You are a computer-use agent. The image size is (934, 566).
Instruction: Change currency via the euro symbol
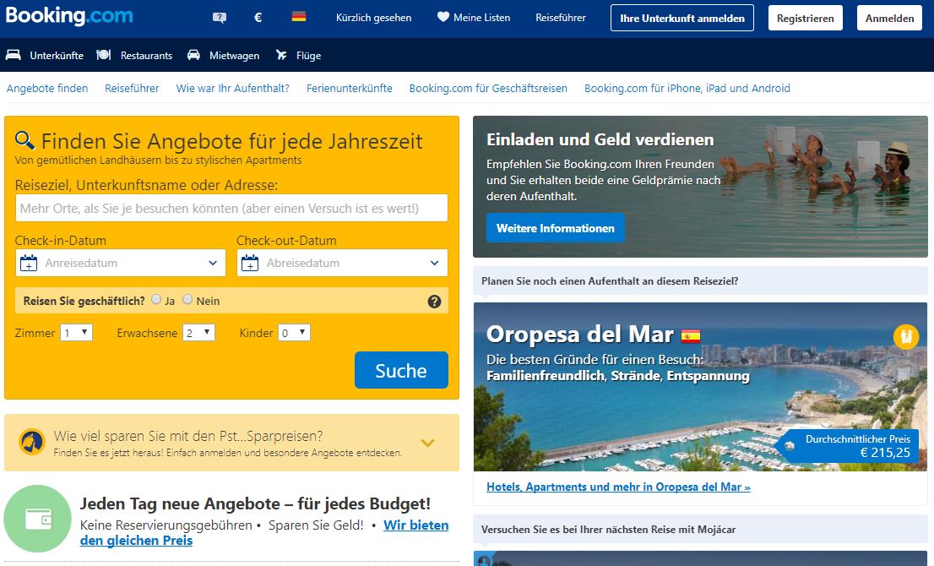click(x=258, y=18)
